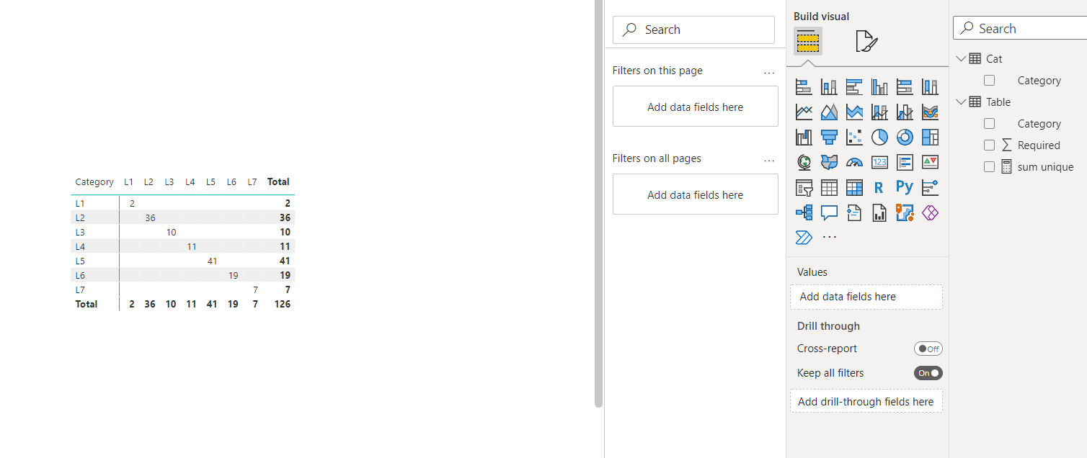Select the Line chart visual
The height and width of the screenshot is (458, 1087).
click(x=804, y=112)
